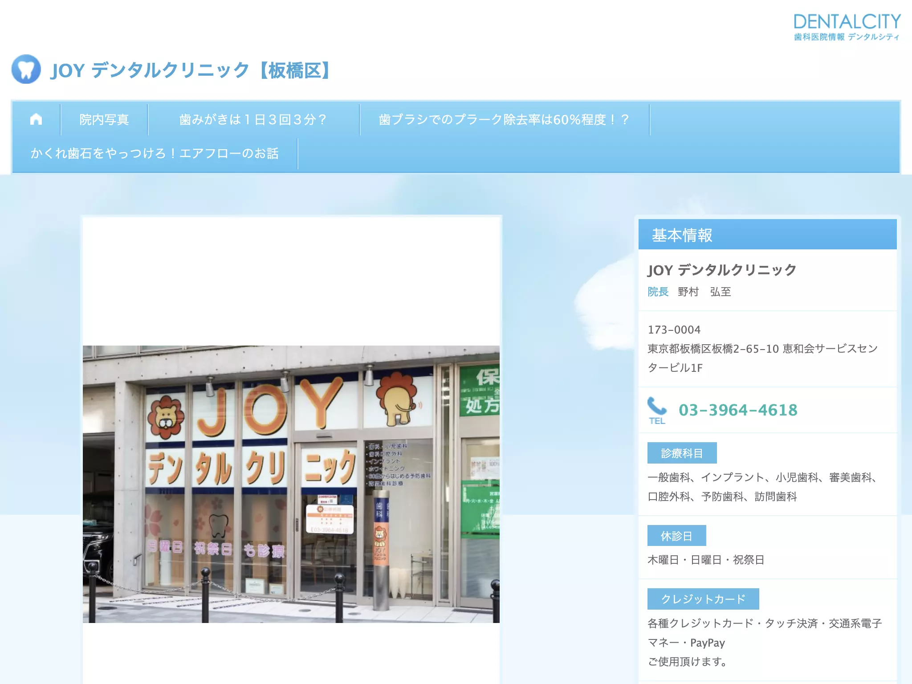912x684 pixels.
Task: Select closed days 木曜日・日曜日・祝祭日
Action: tap(706, 560)
